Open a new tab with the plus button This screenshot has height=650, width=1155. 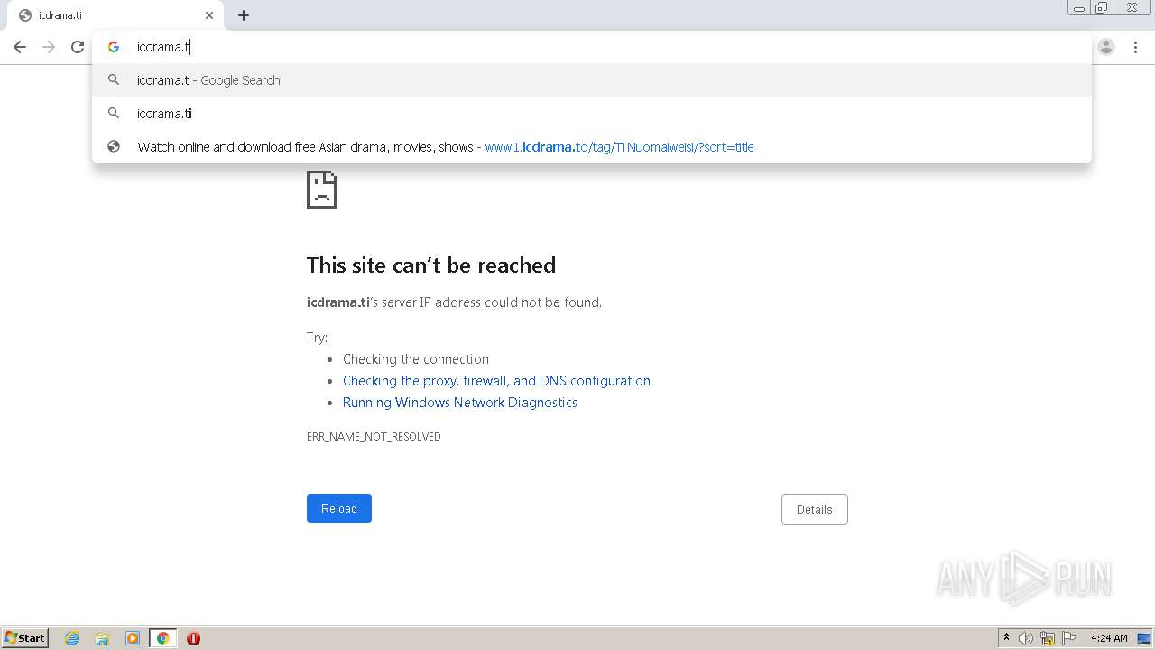pos(244,15)
